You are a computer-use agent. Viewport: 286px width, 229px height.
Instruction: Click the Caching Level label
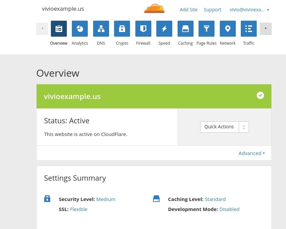coord(186,199)
